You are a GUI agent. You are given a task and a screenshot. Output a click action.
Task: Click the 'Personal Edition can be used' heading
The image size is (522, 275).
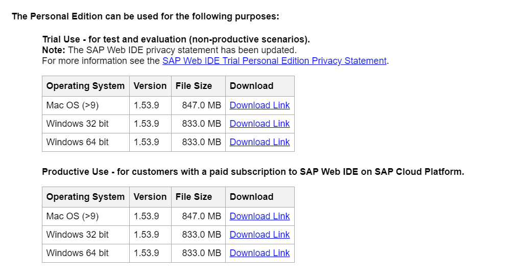coord(146,17)
